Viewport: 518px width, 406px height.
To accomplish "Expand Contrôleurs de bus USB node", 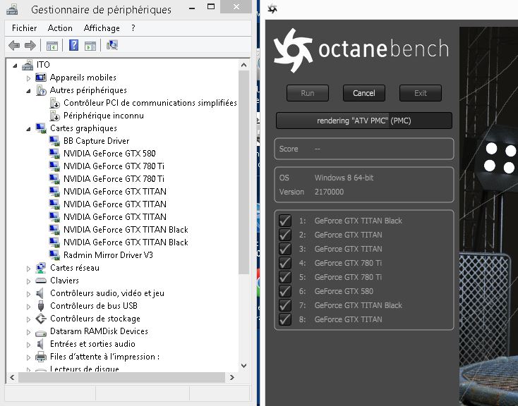I will pos(28,307).
